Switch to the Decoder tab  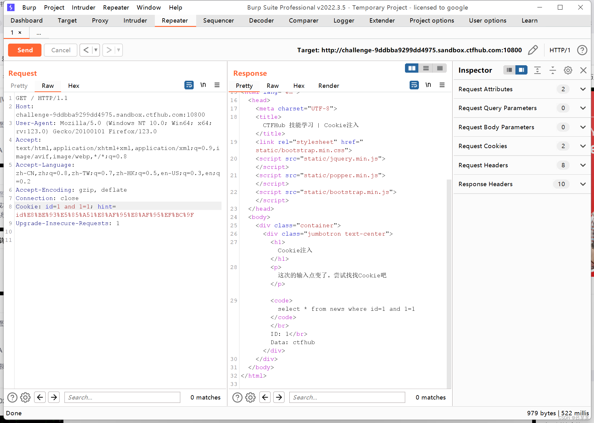point(261,20)
